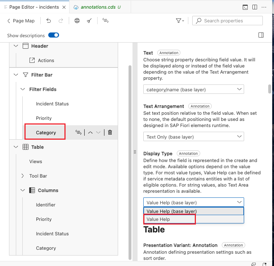Click the split editor layout icon
Viewport: 274px width, 266px height.
[255, 7]
